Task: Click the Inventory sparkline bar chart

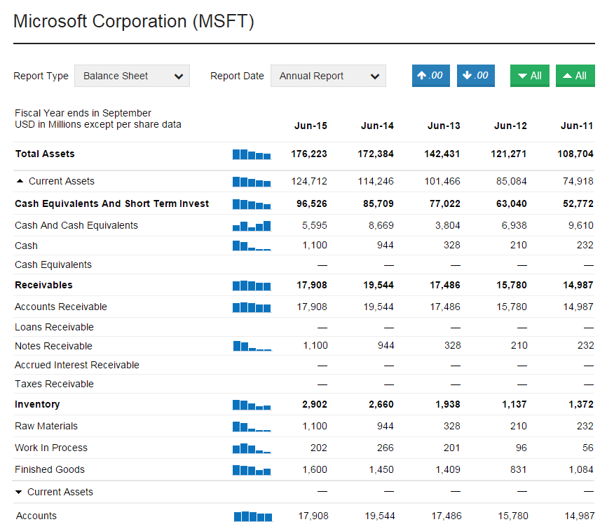Action: click(252, 405)
